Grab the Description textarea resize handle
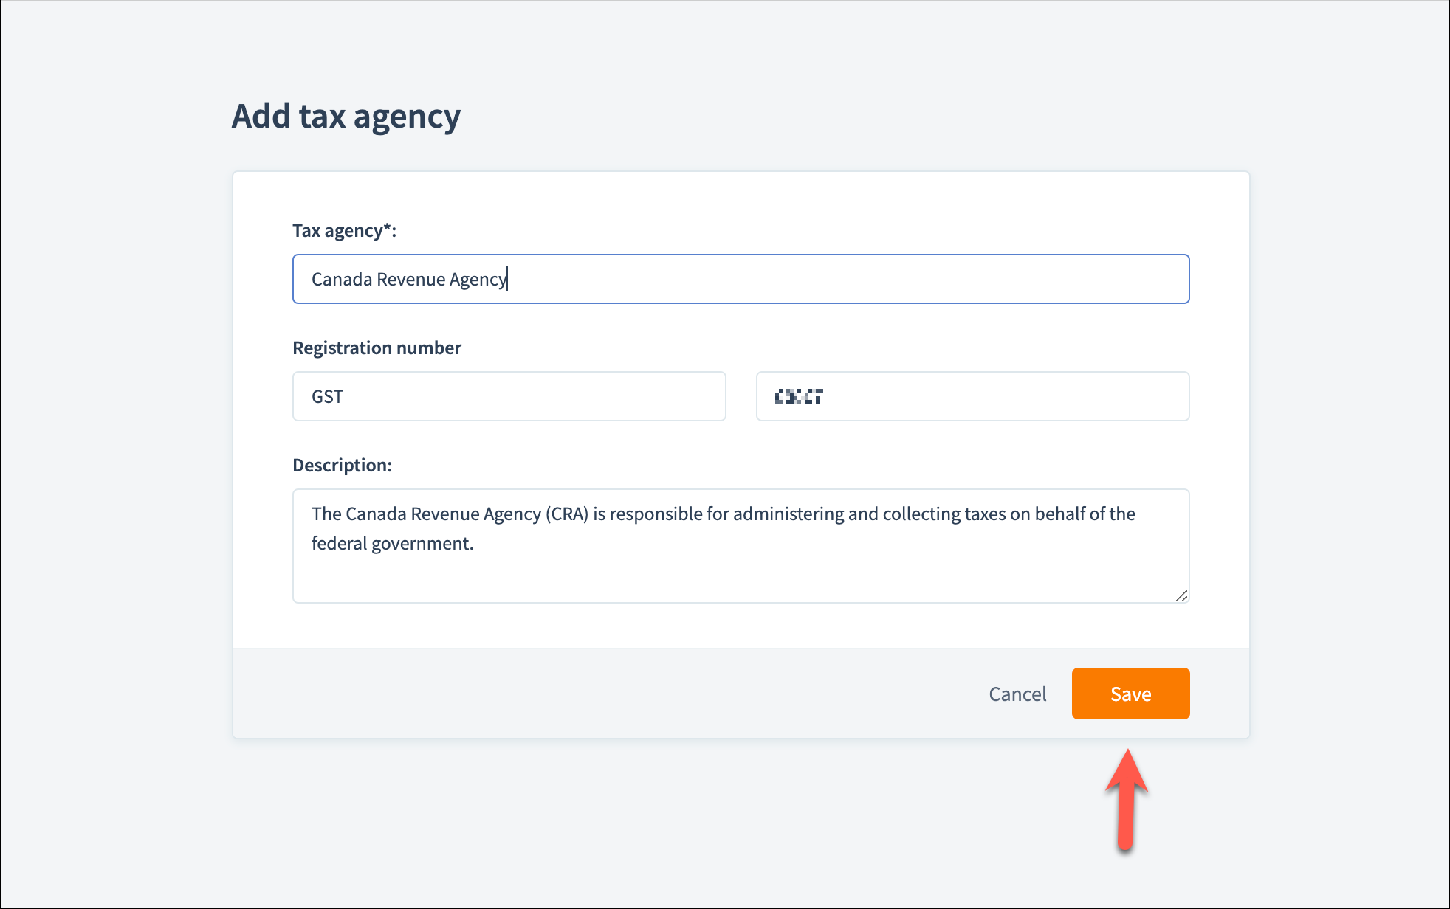Image resolution: width=1450 pixels, height=909 pixels. pyautogui.click(x=1181, y=595)
